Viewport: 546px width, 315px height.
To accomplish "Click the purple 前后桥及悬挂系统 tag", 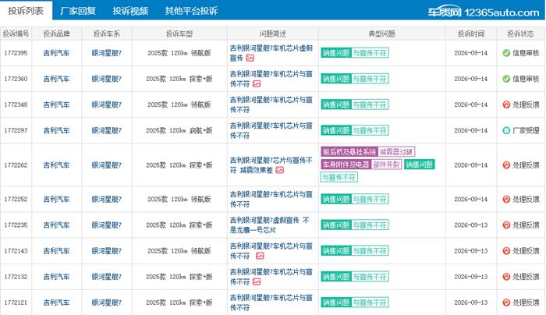I will [x=349, y=152].
